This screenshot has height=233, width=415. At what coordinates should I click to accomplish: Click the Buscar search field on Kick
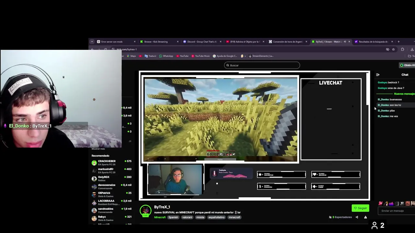click(x=262, y=65)
